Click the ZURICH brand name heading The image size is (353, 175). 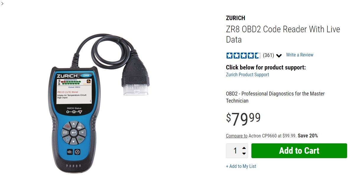click(x=235, y=18)
